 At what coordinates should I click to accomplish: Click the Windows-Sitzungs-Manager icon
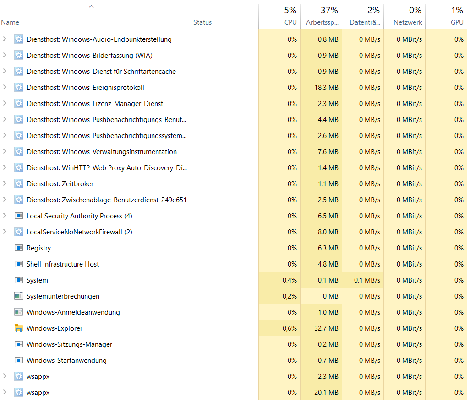[19, 344]
